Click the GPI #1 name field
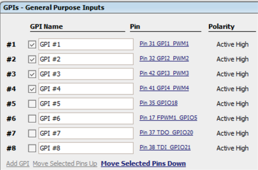The image size is (258, 170). (85, 45)
